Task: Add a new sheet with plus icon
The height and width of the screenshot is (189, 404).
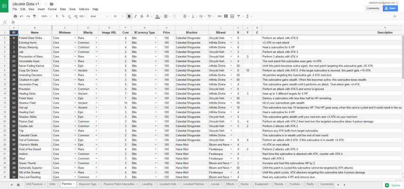Action: coord(12,185)
